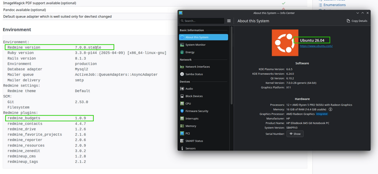Select the Energy entry in Info Center

203,52
